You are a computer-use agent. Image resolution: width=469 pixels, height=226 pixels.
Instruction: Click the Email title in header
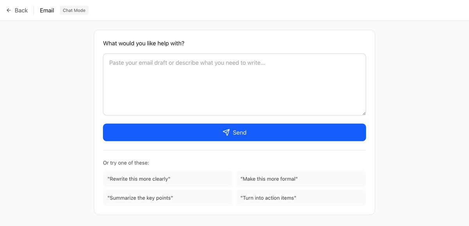47,11
